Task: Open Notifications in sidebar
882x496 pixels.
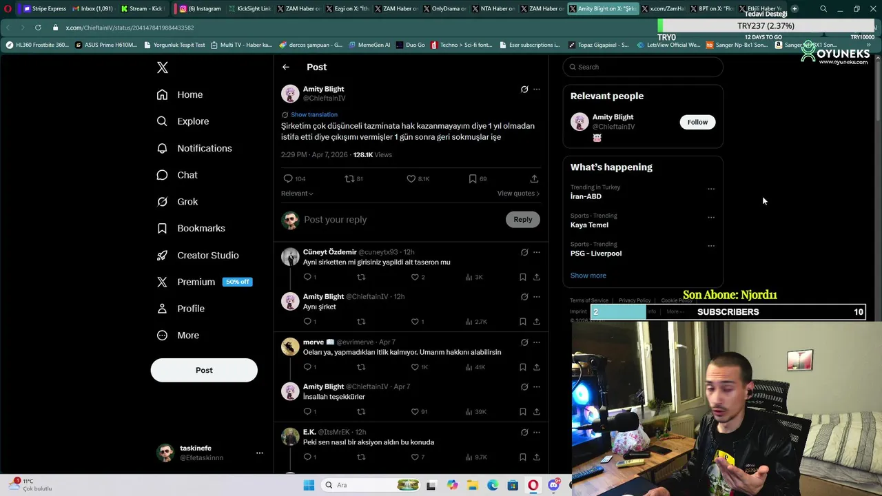Action: coord(194,148)
